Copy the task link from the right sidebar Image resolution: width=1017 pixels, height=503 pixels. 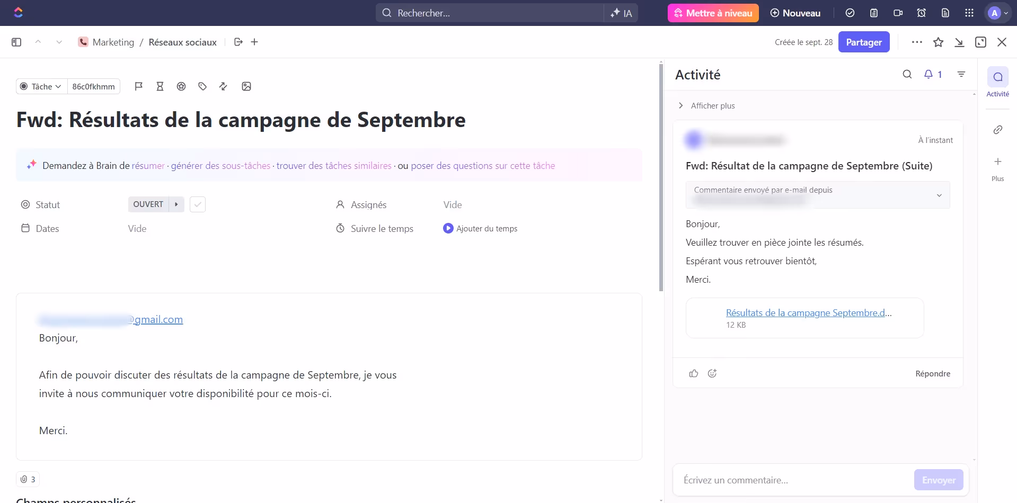998,129
